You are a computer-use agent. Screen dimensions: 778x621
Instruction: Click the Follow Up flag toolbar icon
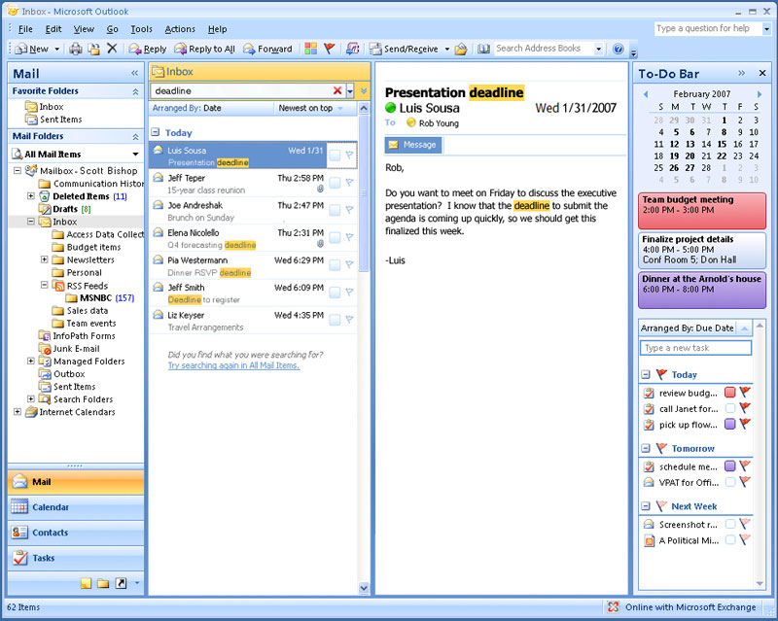[329, 49]
